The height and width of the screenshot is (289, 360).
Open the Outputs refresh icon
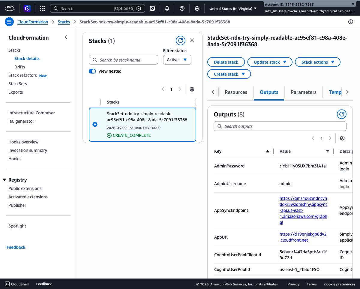pyautogui.click(x=341, y=114)
